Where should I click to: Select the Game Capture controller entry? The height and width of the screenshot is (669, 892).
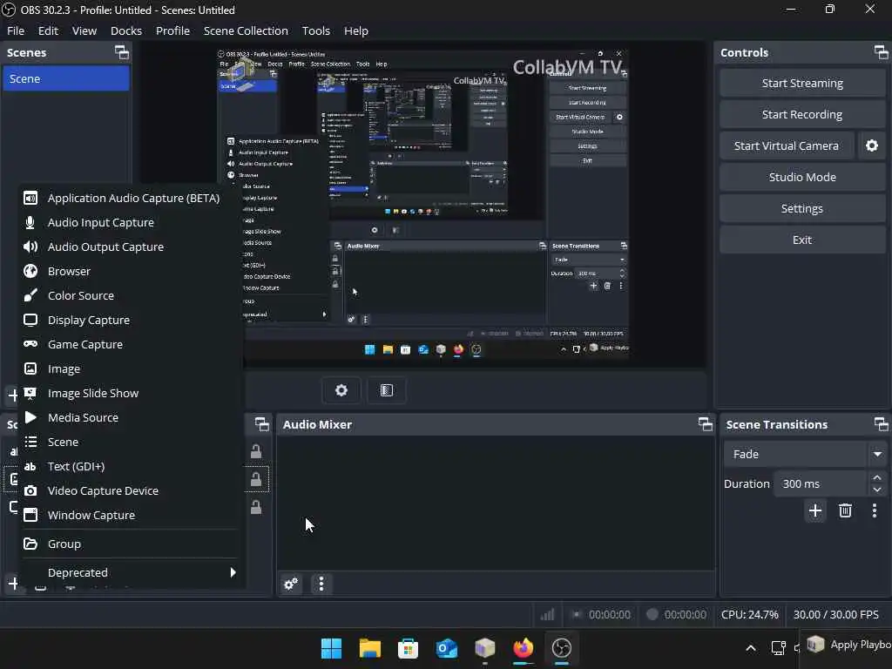(x=129, y=344)
